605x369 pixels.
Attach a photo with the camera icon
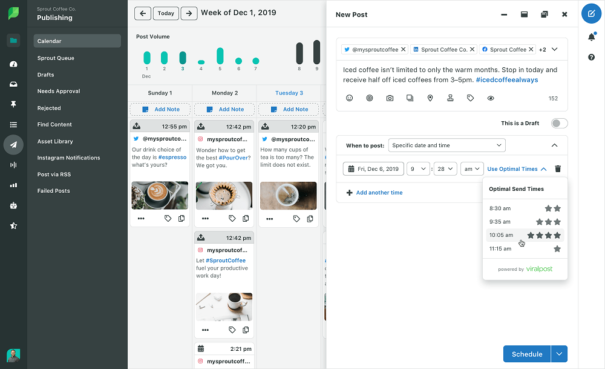tap(390, 98)
